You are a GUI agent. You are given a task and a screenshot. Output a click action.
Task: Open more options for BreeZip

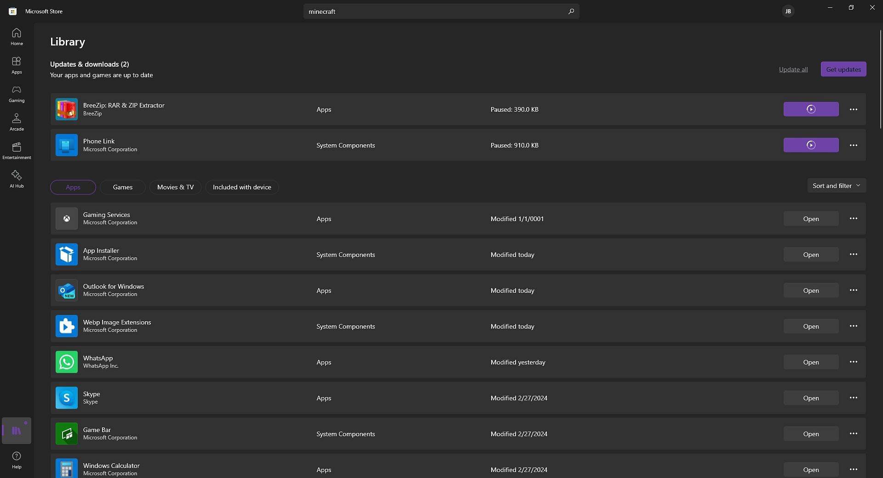point(854,109)
